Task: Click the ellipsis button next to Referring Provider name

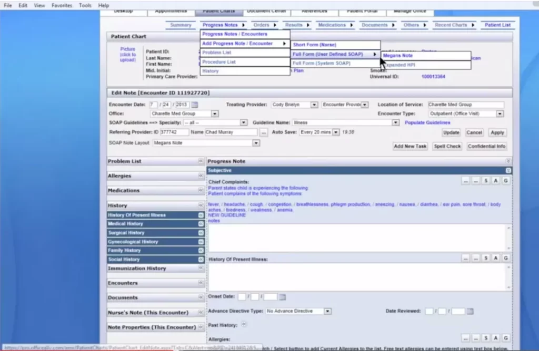Action: [264, 132]
